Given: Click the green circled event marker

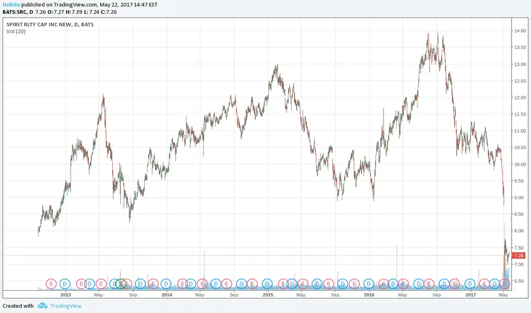Looking at the screenshot, I should 121,283.
